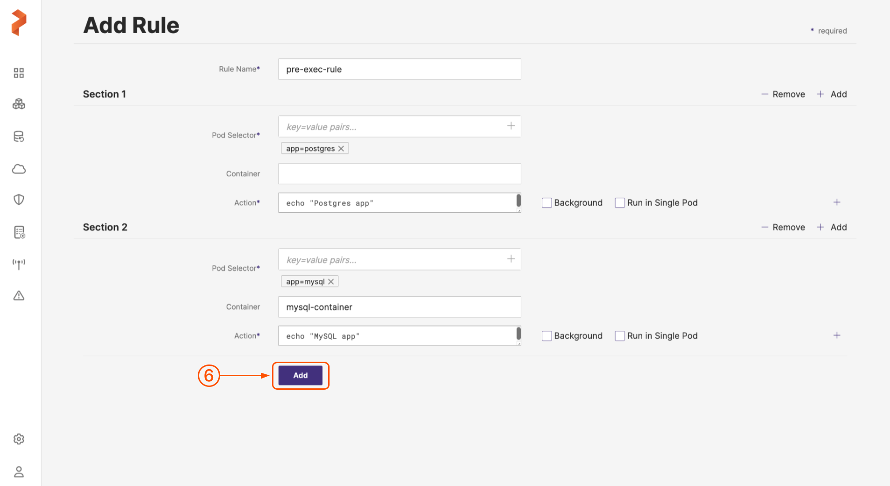Open the dashboard grid icon in sidebar
Viewport: 890px width, 486px height.
click(x=19, y=73)
